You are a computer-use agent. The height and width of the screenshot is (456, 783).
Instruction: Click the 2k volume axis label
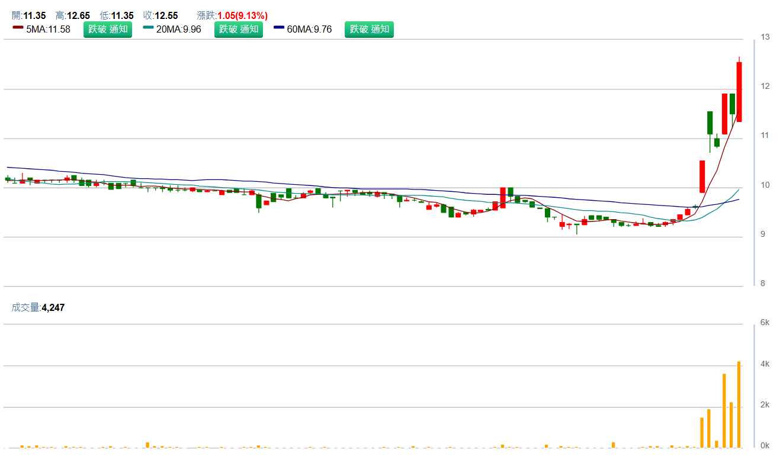point(765,405)
